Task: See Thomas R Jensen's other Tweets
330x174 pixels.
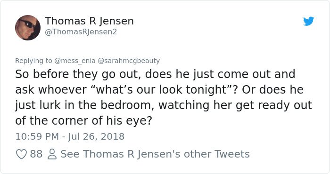Action: 155,154
